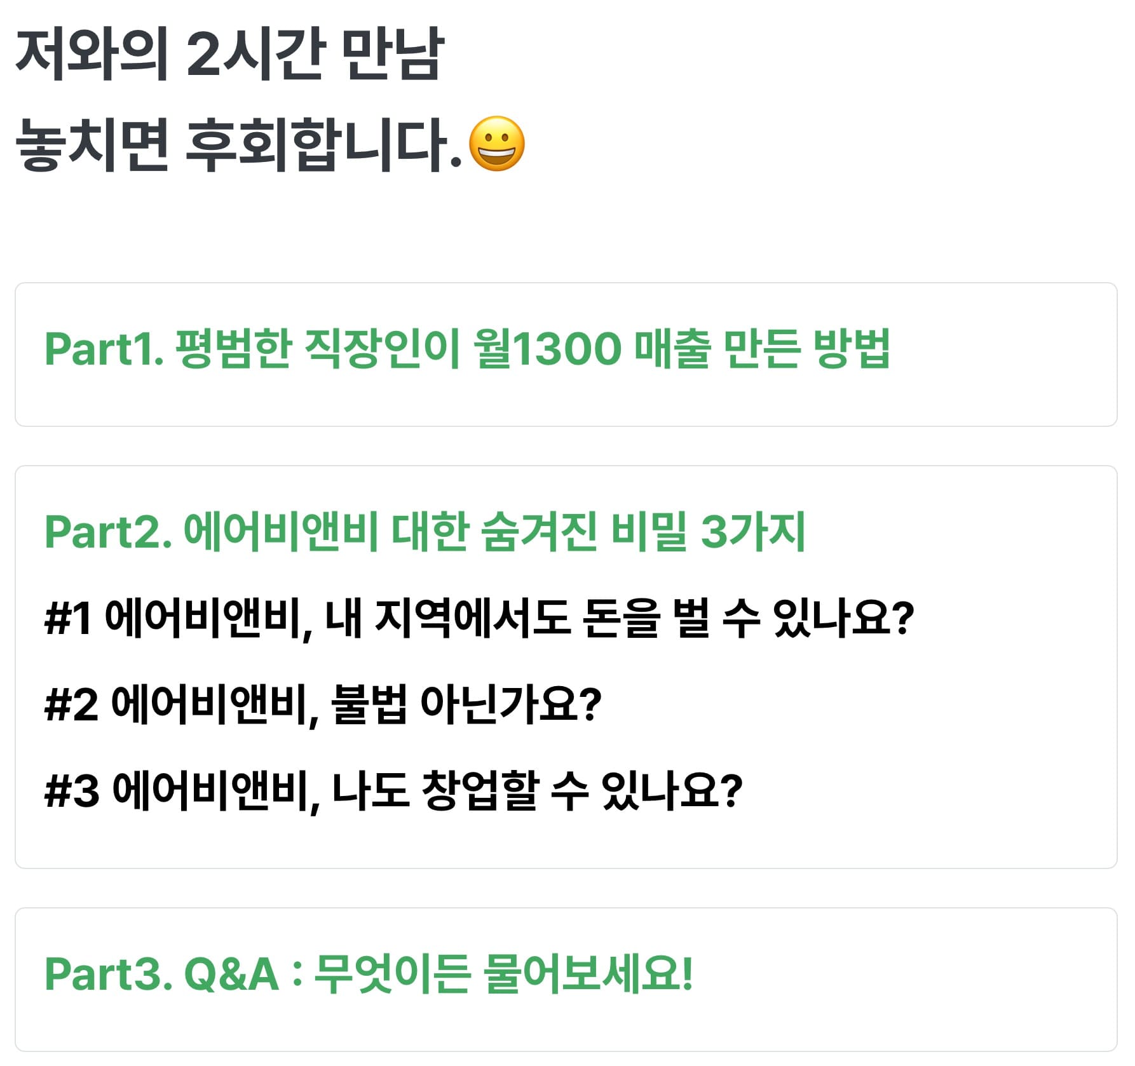Select #2 에어비앤비, 불법 아닌가요?
The width and height of the screenshot is (1135, 1066).
click(x=323, y=705)
